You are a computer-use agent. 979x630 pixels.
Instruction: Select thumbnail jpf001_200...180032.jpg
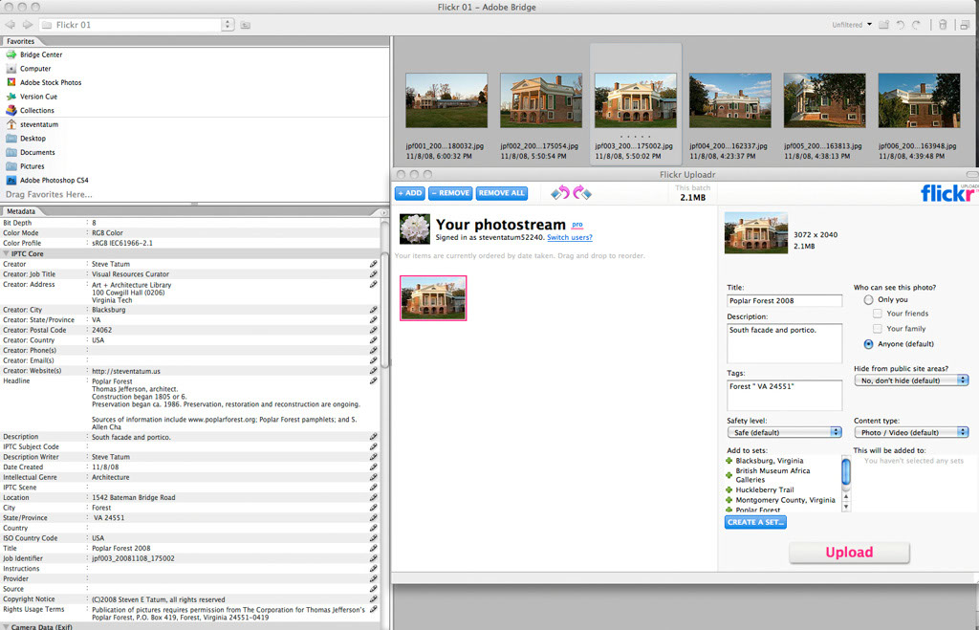click(x=446, y=99)
